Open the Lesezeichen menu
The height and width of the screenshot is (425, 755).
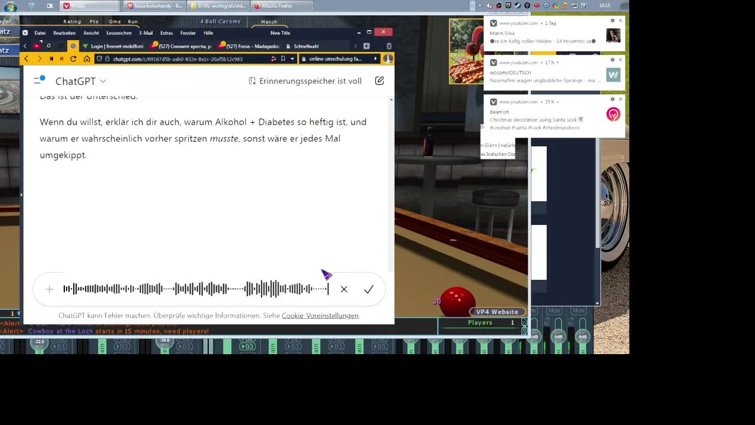[x=119, y=33]
